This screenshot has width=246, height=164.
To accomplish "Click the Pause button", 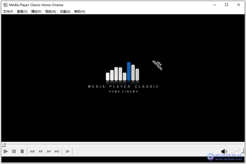I will pyautogui.click(x=14, y=151).
